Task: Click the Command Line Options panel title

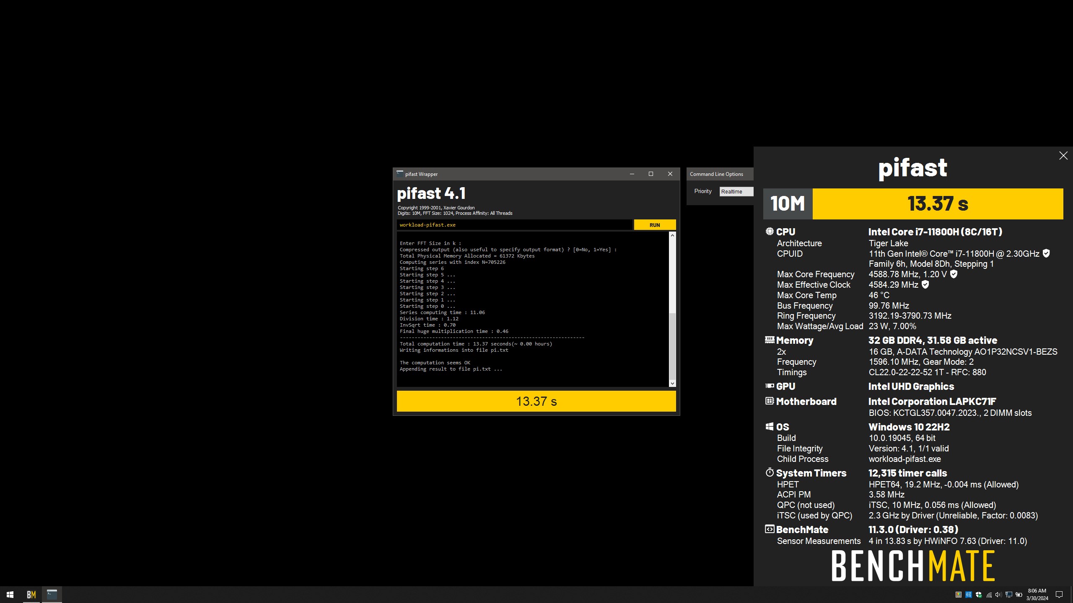Action: click(x=716, y=174)
